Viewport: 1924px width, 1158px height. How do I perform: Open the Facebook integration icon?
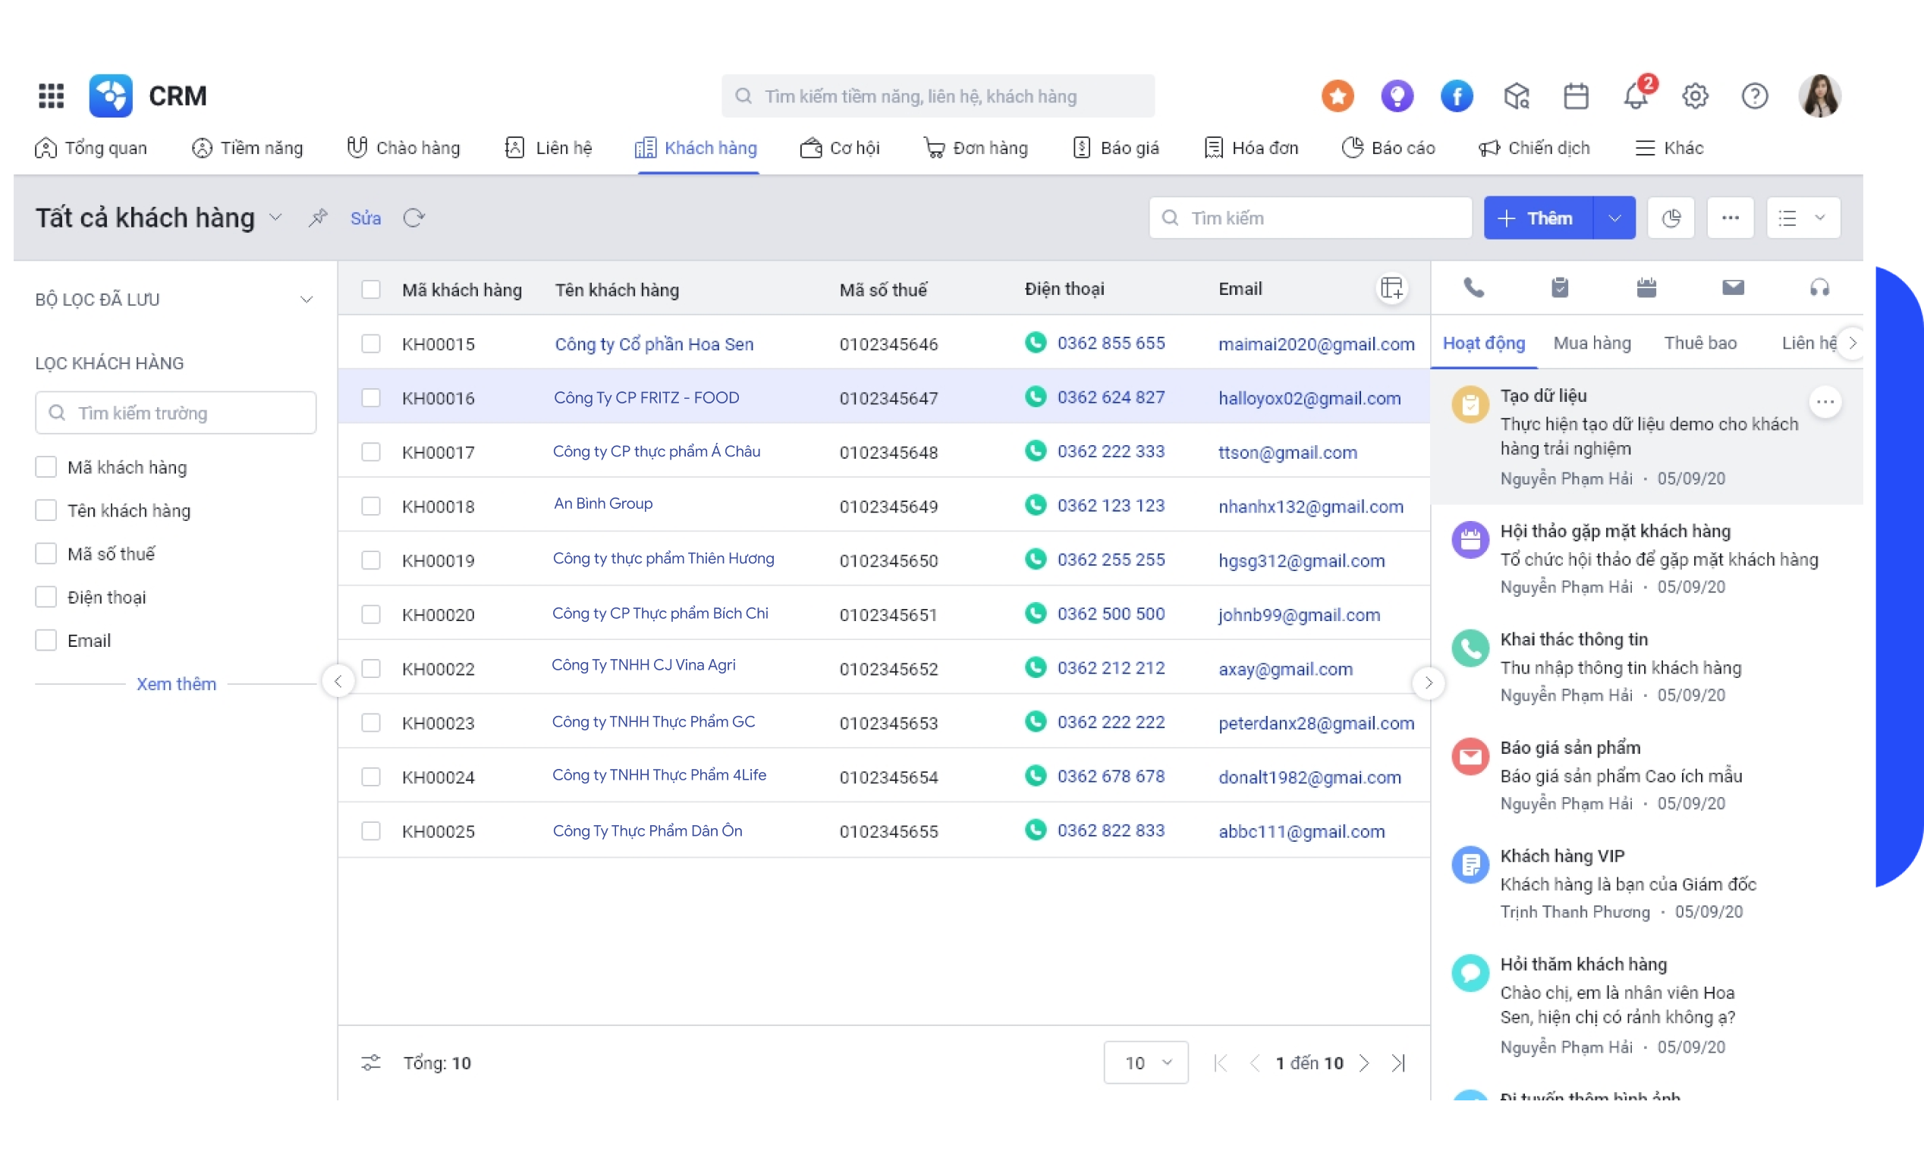coord(1457,96)
